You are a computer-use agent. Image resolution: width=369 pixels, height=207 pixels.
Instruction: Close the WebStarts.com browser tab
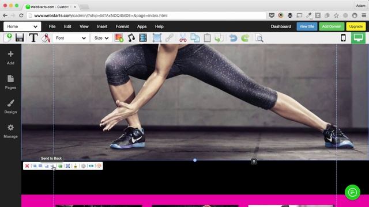click(x=75, y=7)
